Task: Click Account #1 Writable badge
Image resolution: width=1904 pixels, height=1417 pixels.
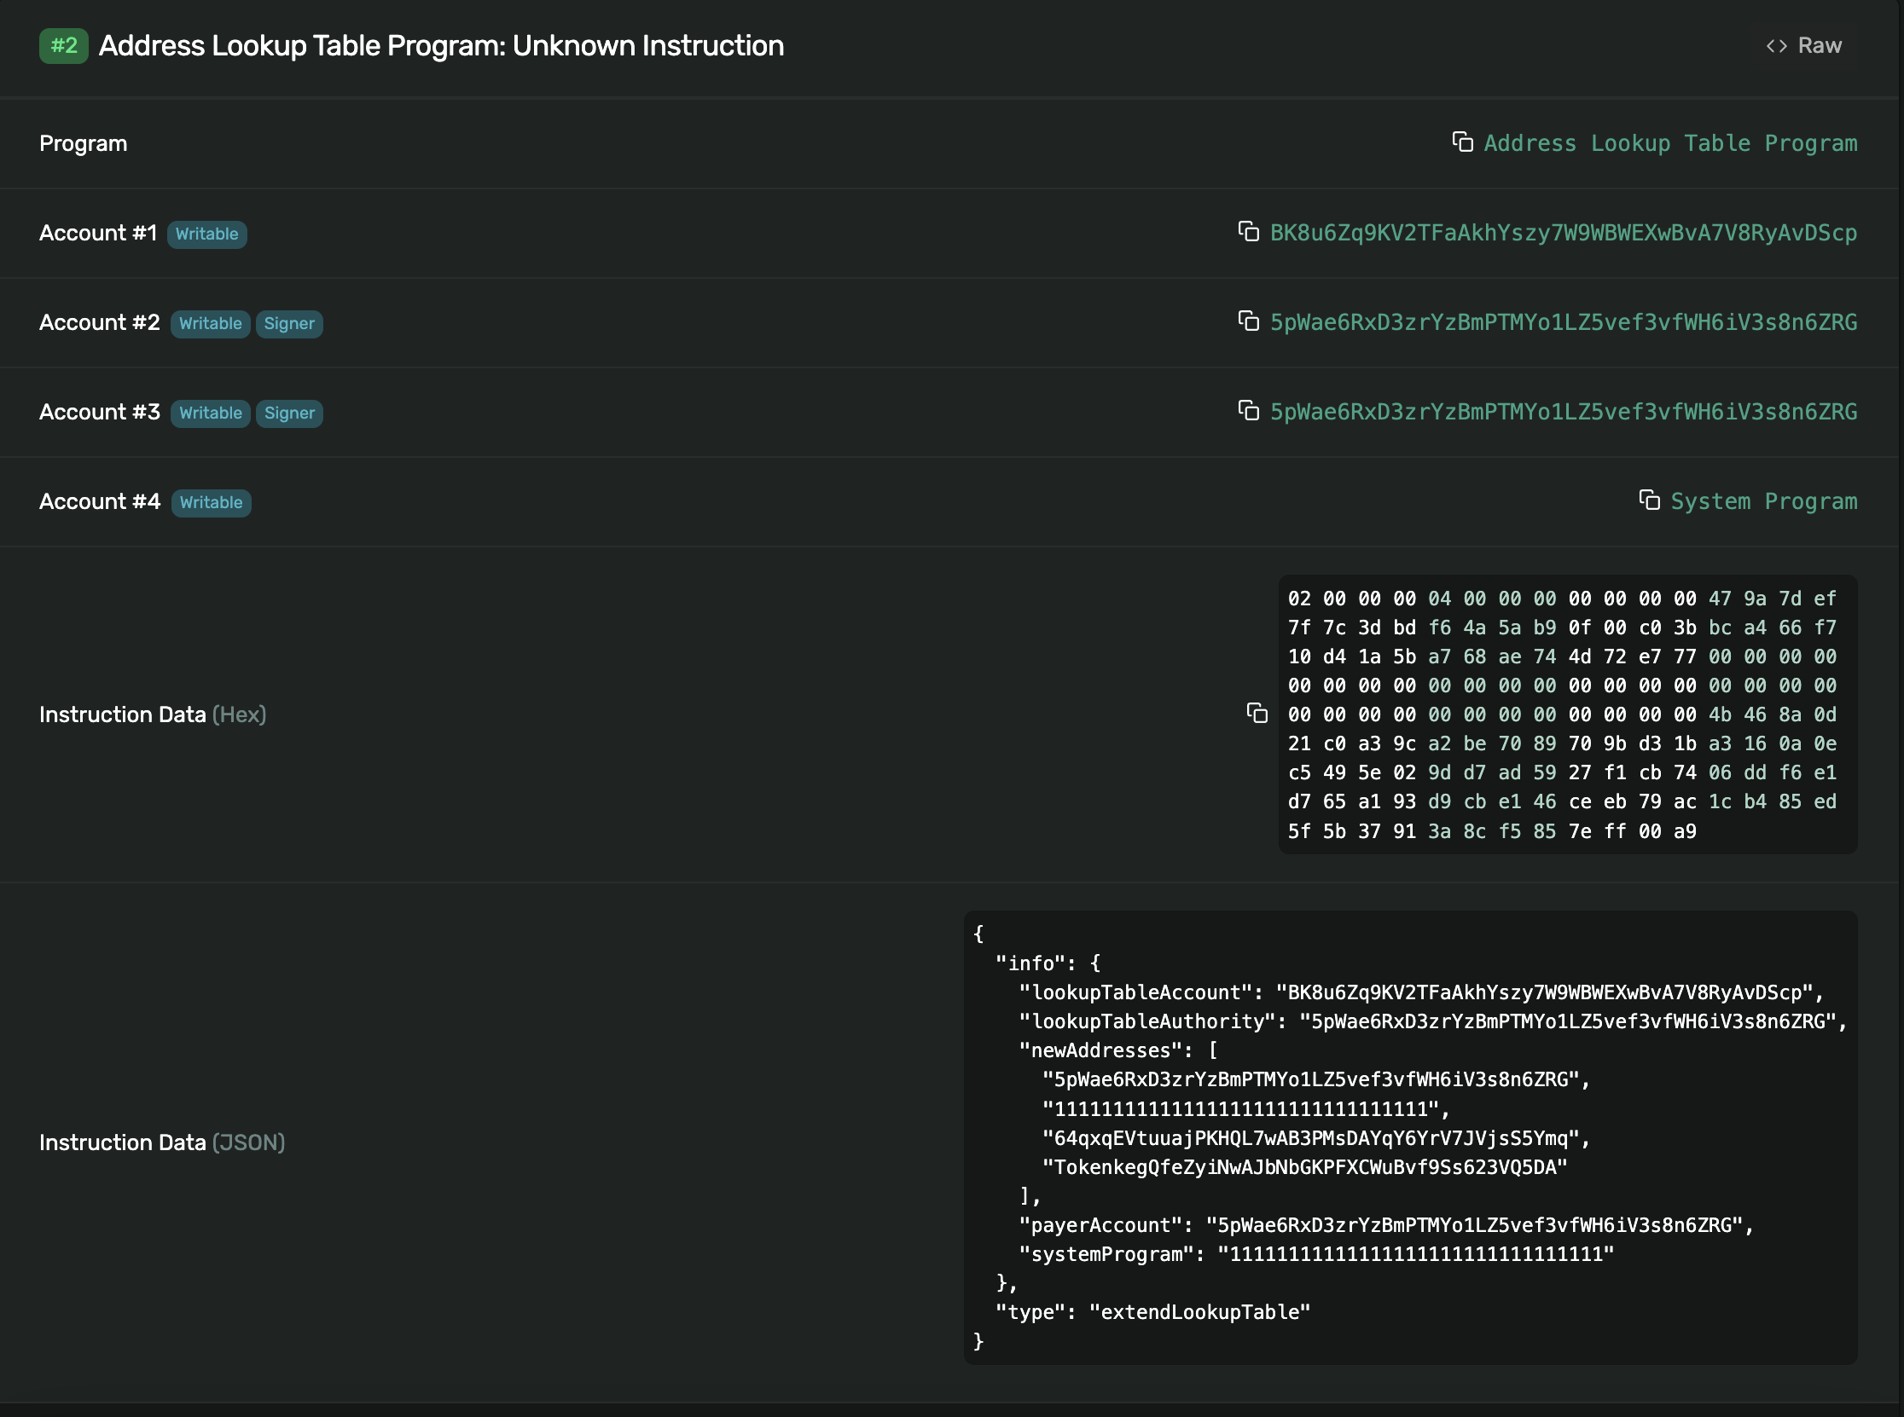Action: coord(206,234)
